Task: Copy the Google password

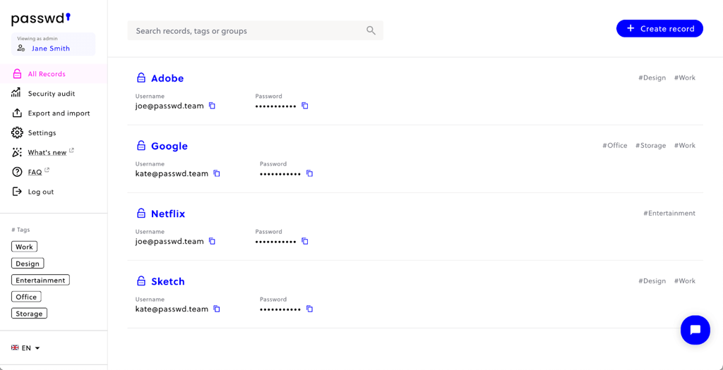Action: pyautogui.click(x=310, y=173)
